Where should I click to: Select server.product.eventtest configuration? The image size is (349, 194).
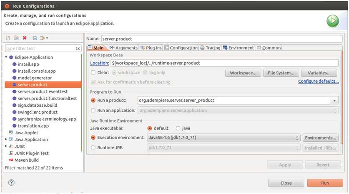click(x=43, y=91)
